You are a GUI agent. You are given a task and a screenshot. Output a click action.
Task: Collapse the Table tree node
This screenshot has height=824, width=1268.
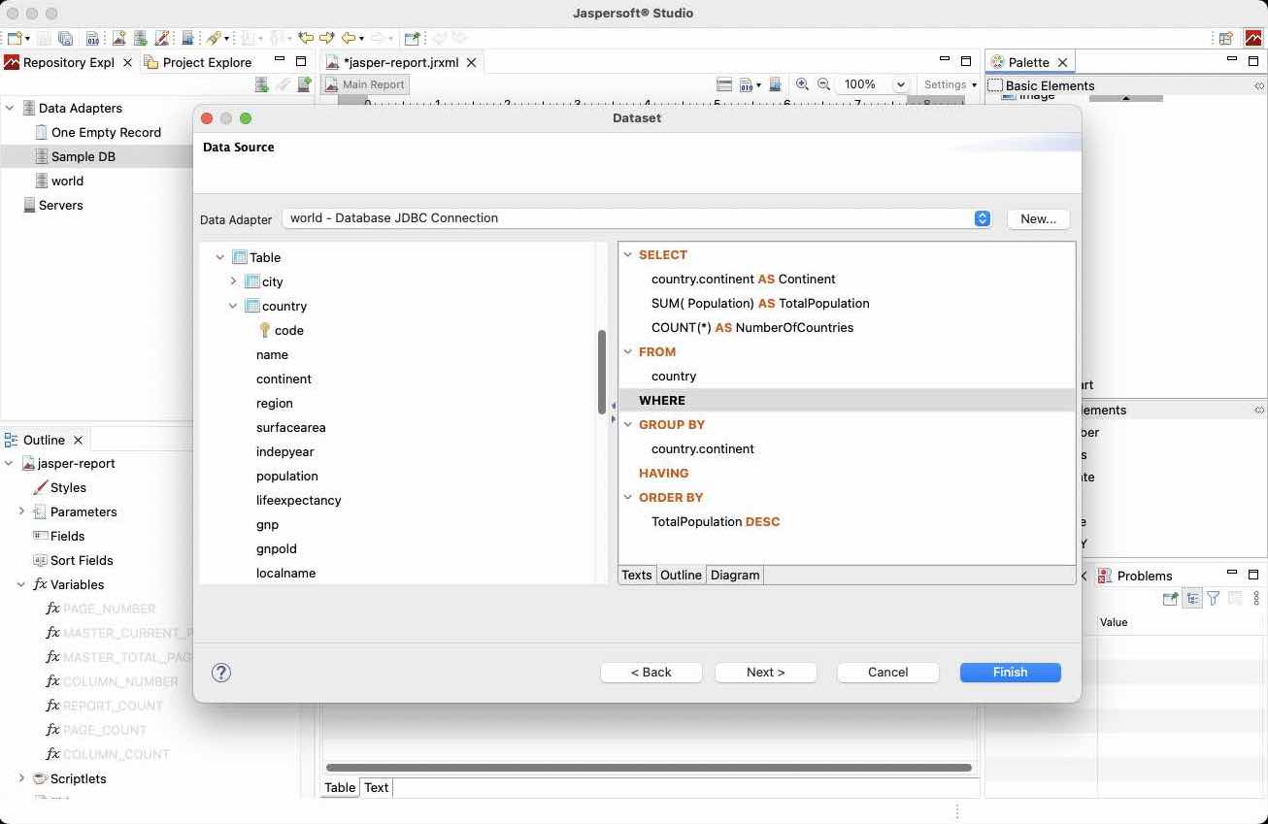(220, 257)
